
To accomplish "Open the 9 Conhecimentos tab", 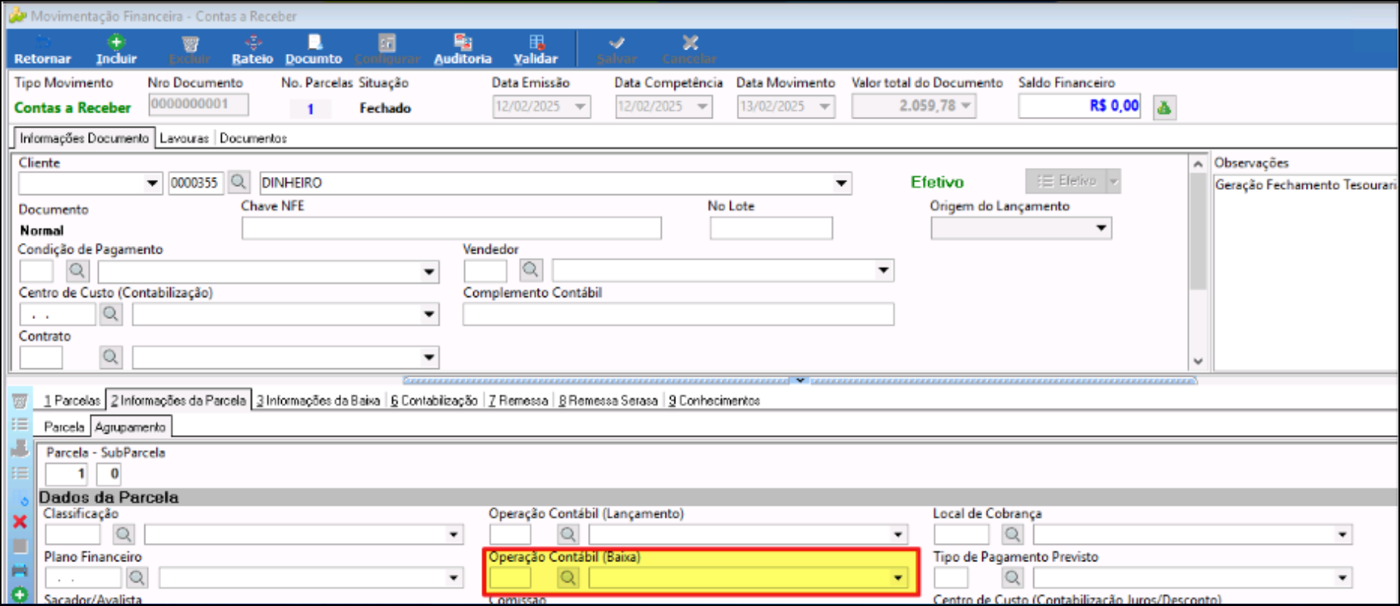I will pos(714,400).
